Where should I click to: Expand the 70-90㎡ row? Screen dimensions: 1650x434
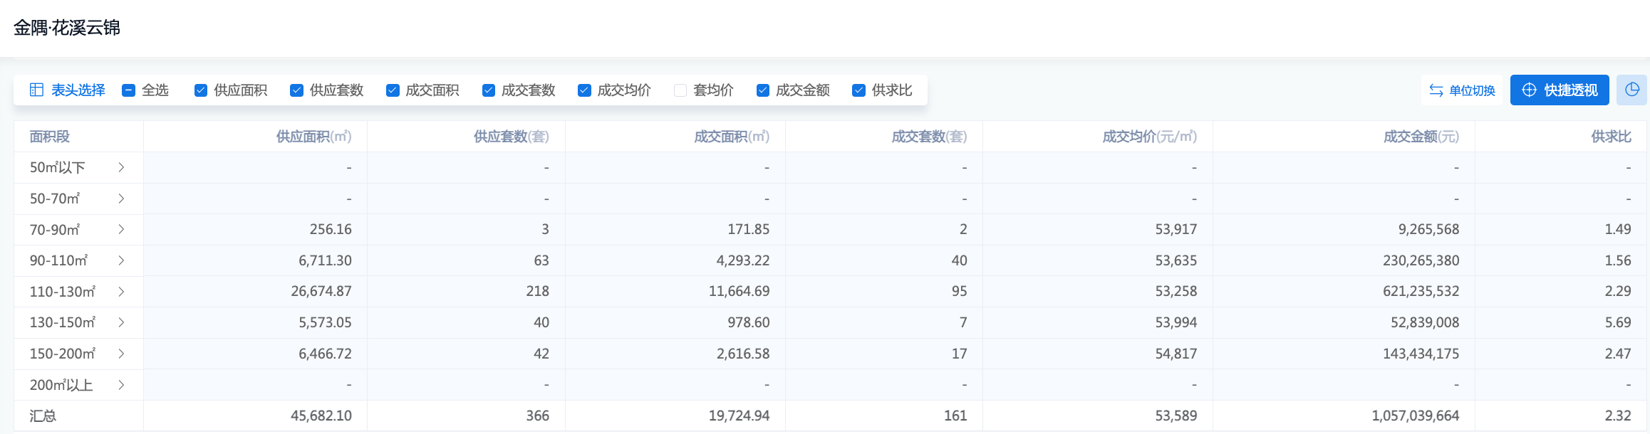[x=121, y=229]
